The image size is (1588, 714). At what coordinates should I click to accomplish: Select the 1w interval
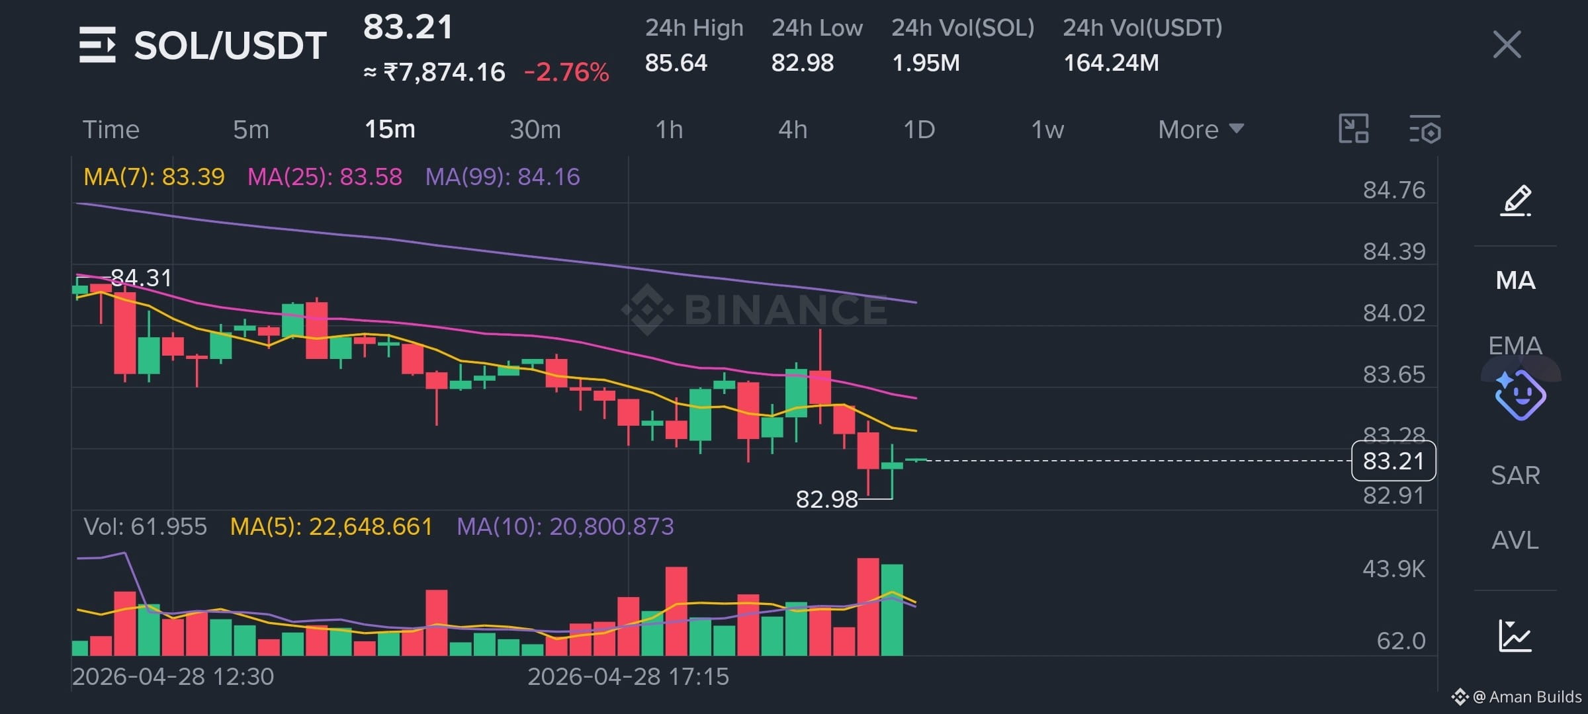tap(1047, 130)
